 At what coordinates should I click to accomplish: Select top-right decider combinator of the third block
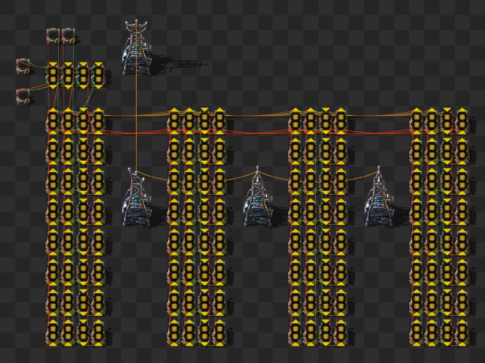(341, 121)
